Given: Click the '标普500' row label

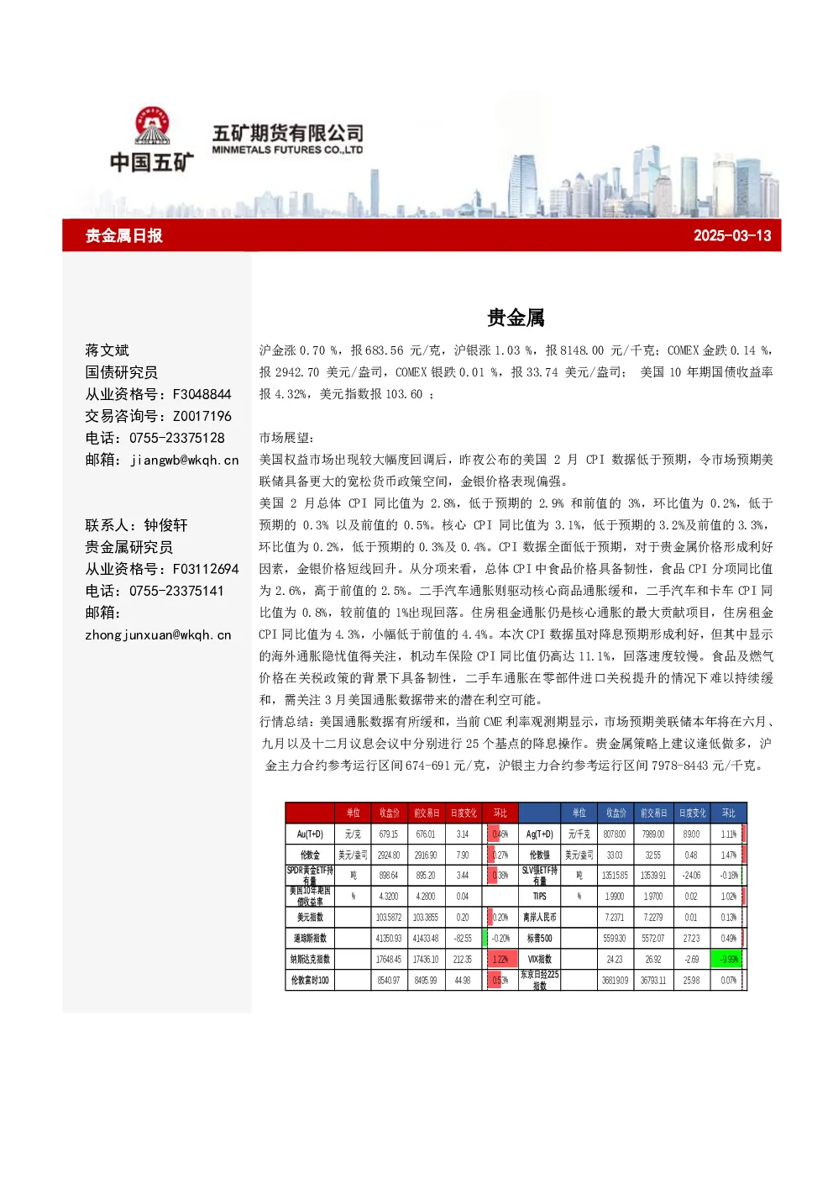Looking at the screenshot, I should 539,938.
